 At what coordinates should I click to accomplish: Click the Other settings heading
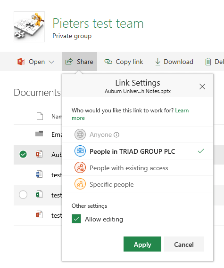[89, 206]
